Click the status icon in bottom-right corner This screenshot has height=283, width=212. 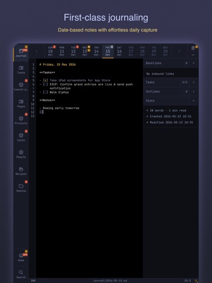(x=196, y=281)
